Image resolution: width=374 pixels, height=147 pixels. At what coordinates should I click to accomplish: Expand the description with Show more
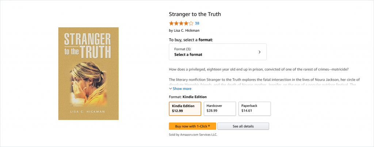point(182,89)
